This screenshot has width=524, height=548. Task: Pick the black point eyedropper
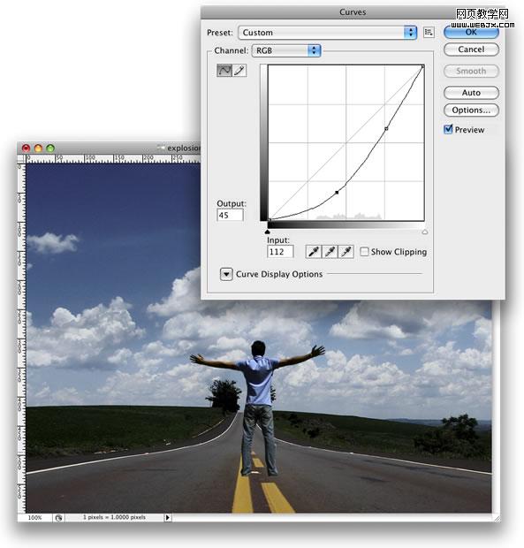314,252
